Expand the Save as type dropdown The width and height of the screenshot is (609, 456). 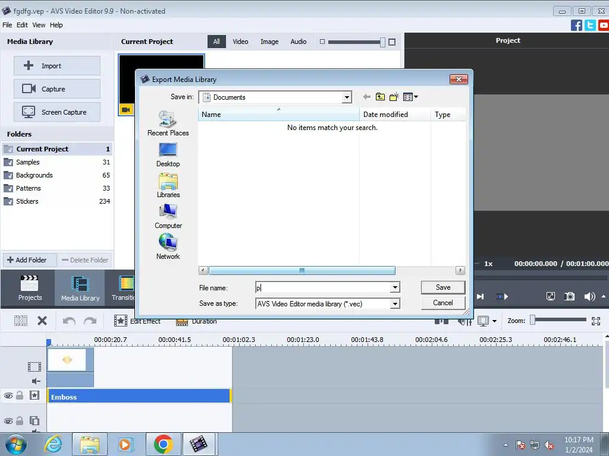[395, 303]
